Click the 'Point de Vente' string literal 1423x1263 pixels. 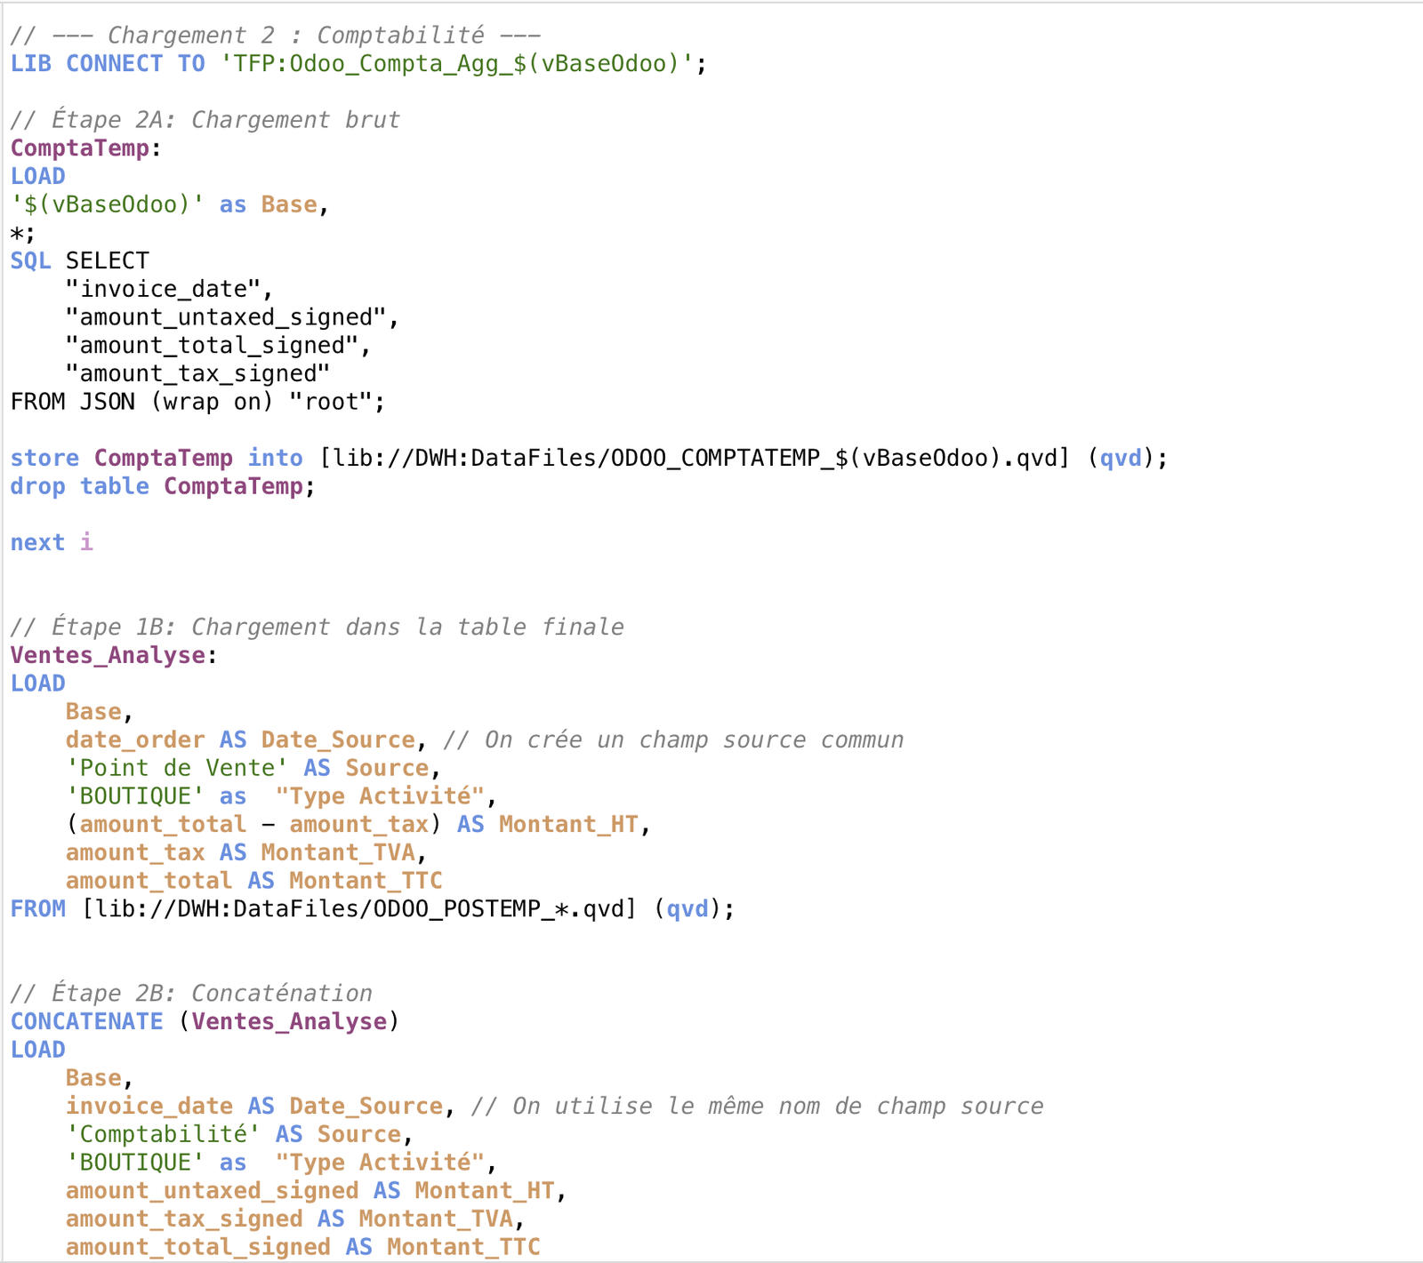coord(177,768)
